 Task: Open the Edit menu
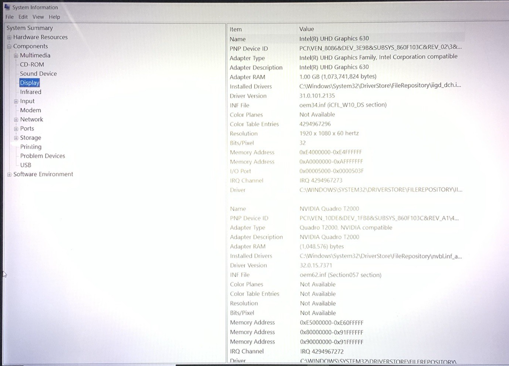click(23, 17)
